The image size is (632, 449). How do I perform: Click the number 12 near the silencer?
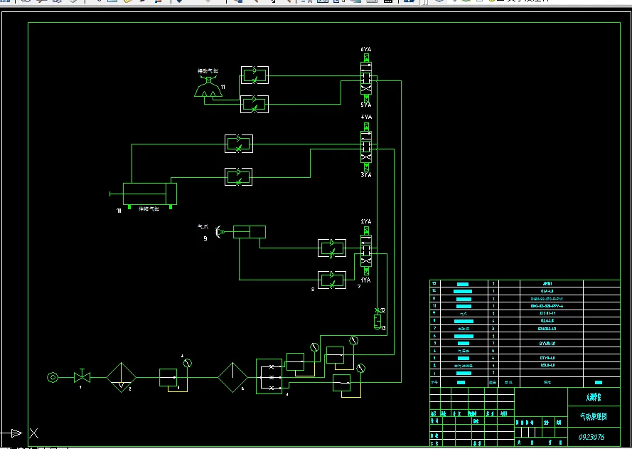click(383, 310)
